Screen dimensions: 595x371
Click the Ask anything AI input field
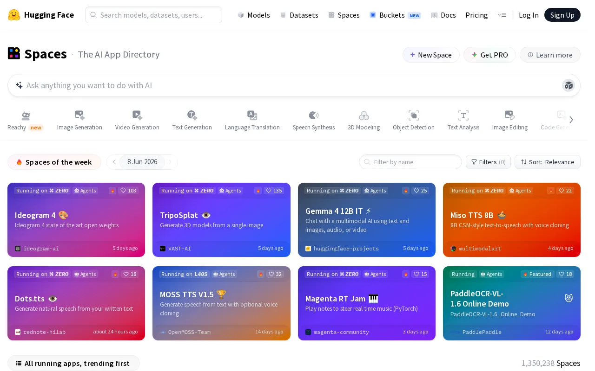294,85
